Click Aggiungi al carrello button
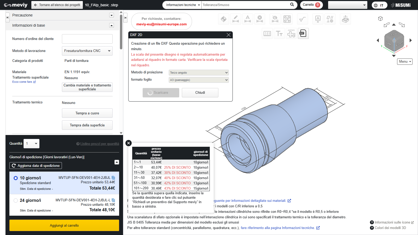418x235 pixels. point(64,225)
